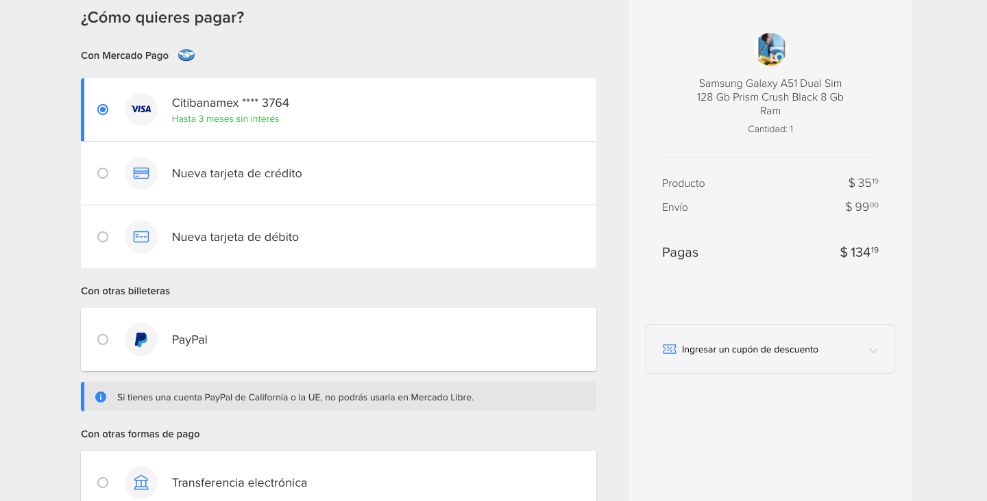987x501 pixels.
Task: Select the PayPal radio button
Action: 103,339
